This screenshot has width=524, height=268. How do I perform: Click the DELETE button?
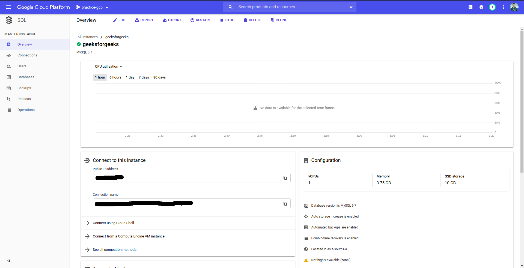[x=252, y=20]
